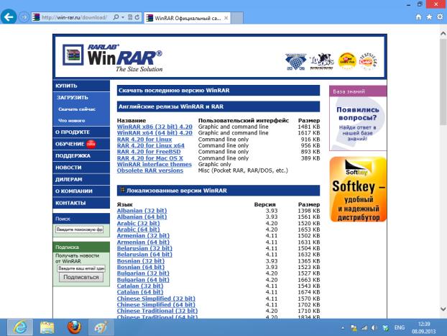447x336 pixels.
Task: Open a new blank tab
Action: click(237, 18)
